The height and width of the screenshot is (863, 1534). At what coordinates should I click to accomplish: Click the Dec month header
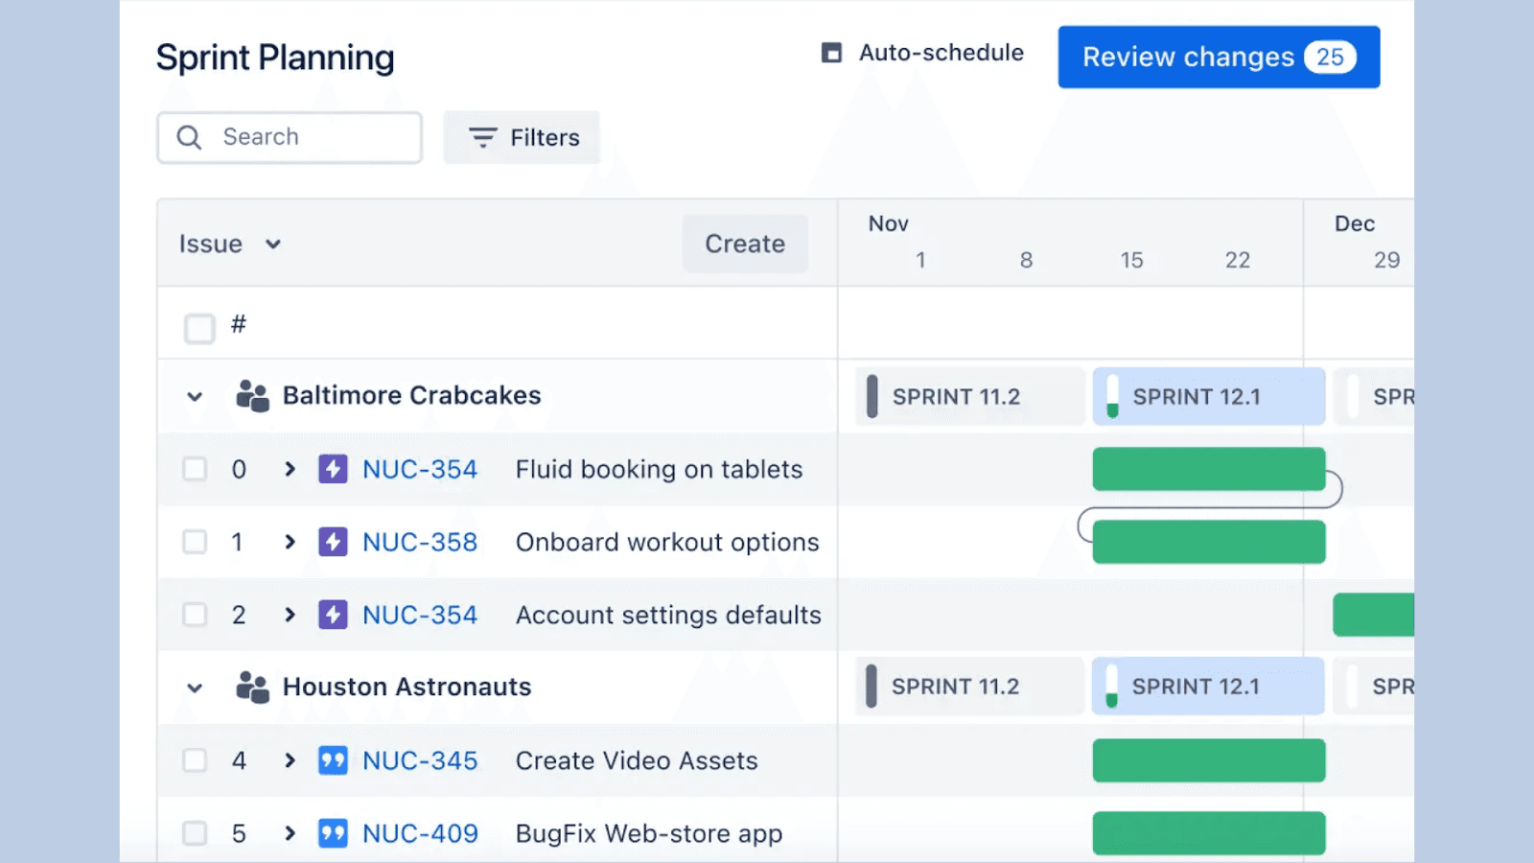point(1355,223)
